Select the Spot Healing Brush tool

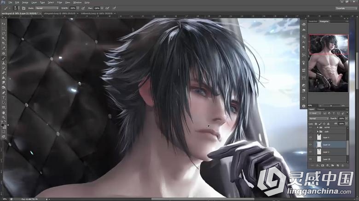pyautogui.click(x=3, y=53)
